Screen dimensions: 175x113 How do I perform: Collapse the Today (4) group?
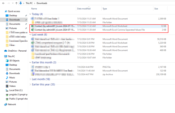click(x=30, y=14)
